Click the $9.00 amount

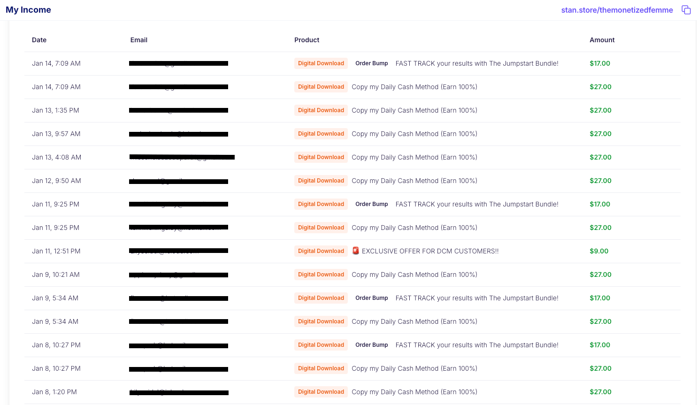click(x=599, y=251)
